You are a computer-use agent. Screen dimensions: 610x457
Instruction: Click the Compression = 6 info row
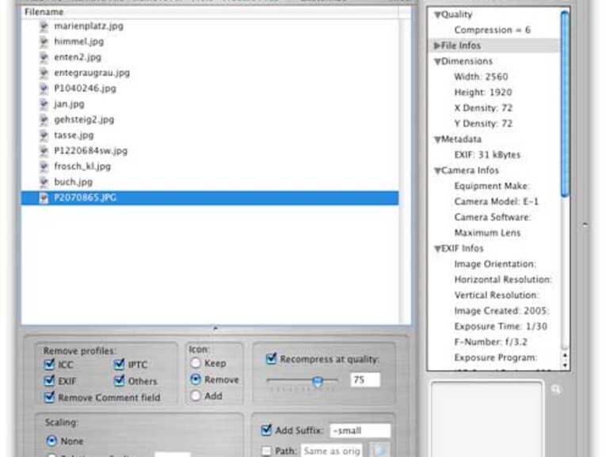coord(492,30)
